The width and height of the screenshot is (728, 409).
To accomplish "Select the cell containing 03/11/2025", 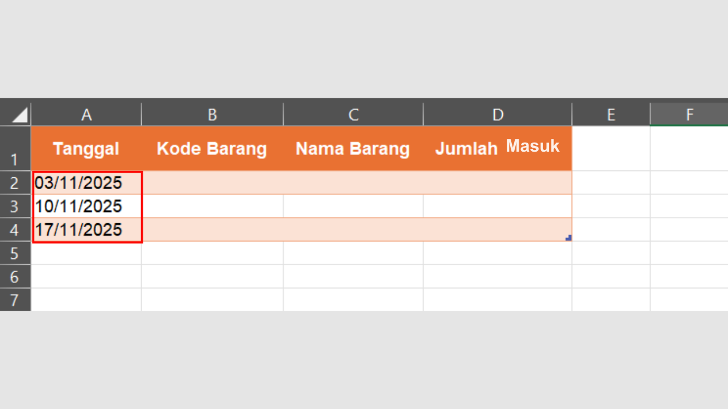I will pos(86,182).
